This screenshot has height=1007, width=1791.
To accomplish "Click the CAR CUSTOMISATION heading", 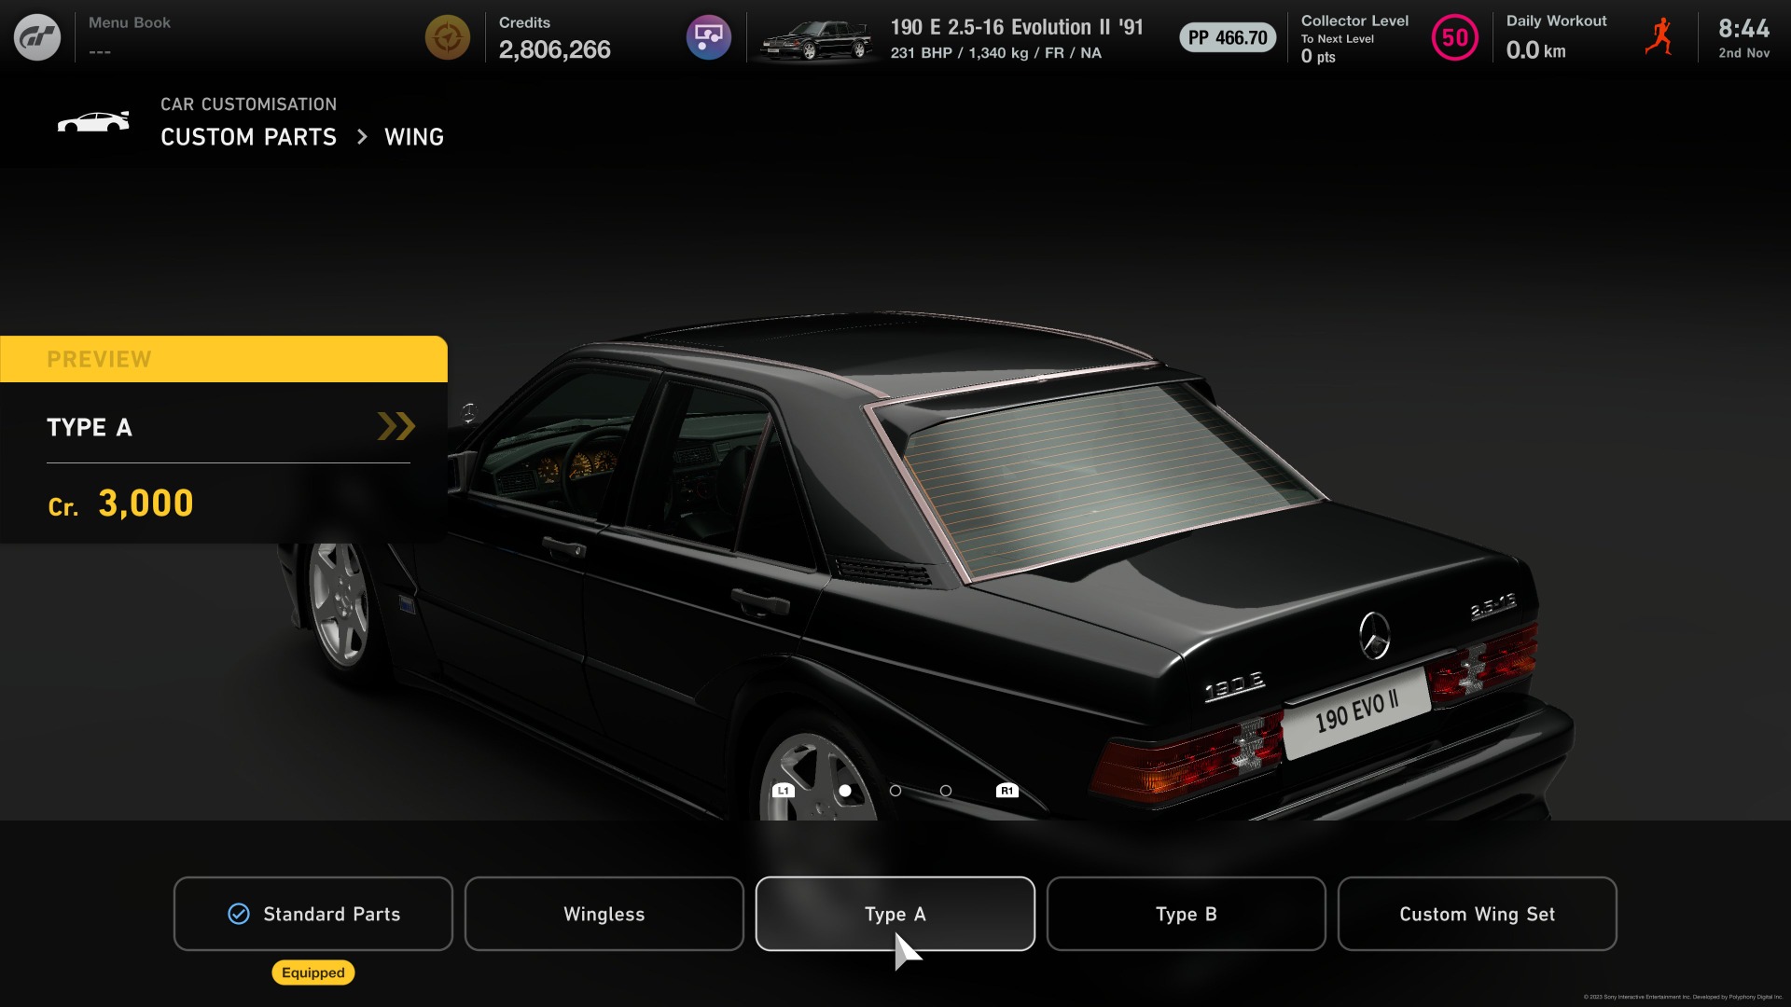I will pyautogui.click(x=248, y=104).
